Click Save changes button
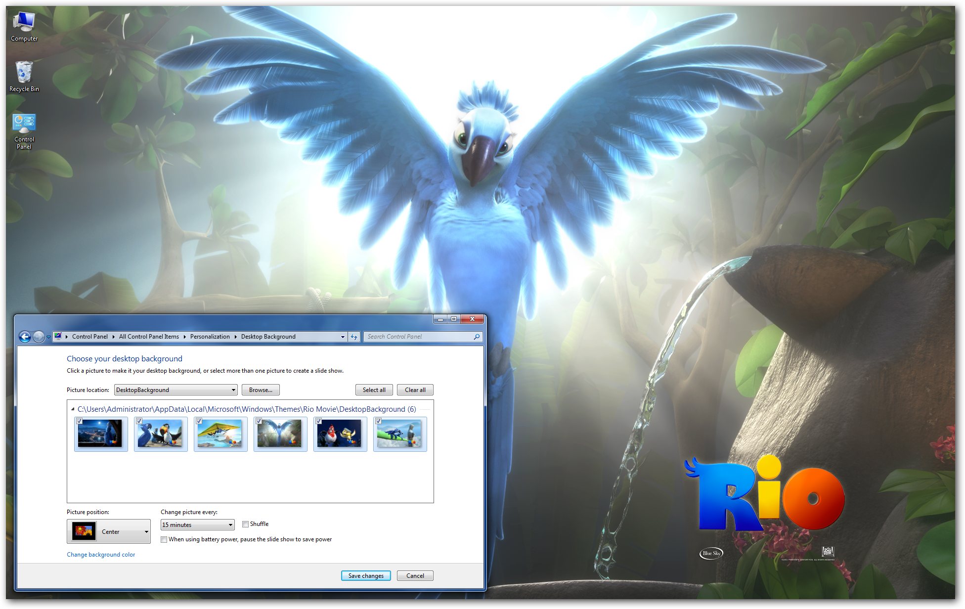The image size is (965, 609). [366, 576]
